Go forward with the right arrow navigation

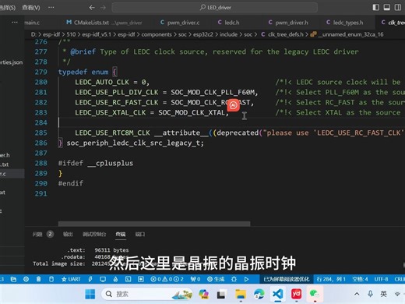pyautogui.click(x=103, y=8)
